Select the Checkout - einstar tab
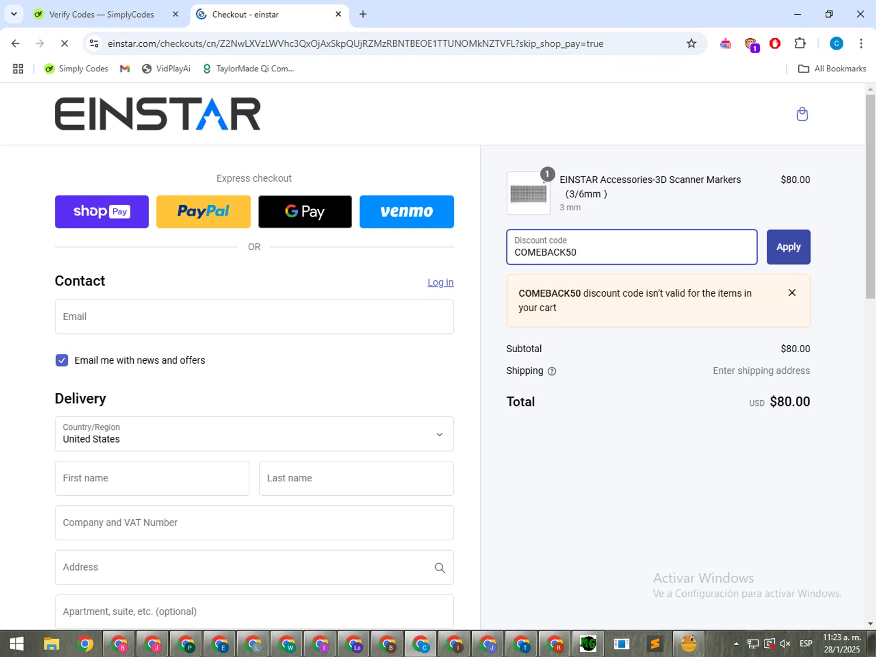 pos(263,15)
